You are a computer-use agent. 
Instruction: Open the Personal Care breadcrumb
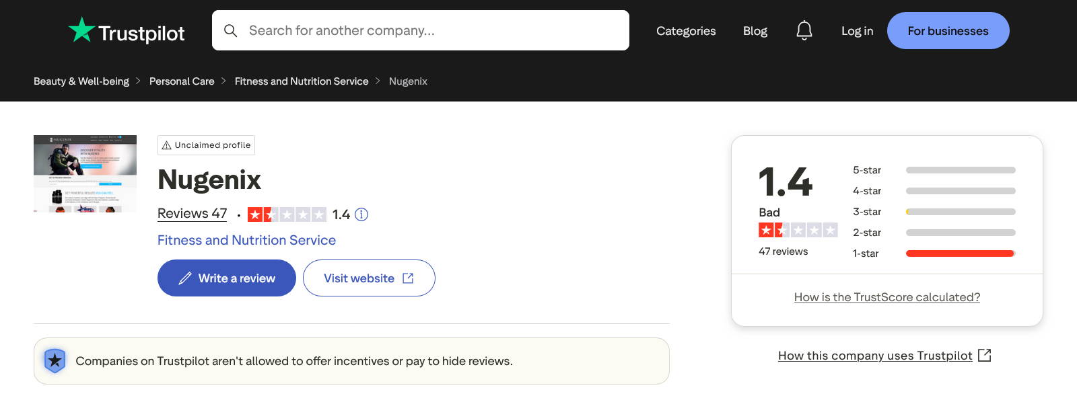182,81
